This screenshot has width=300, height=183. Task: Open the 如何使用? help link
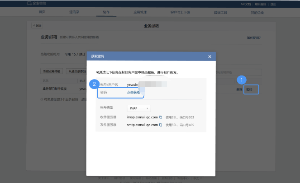click(253, 38)
